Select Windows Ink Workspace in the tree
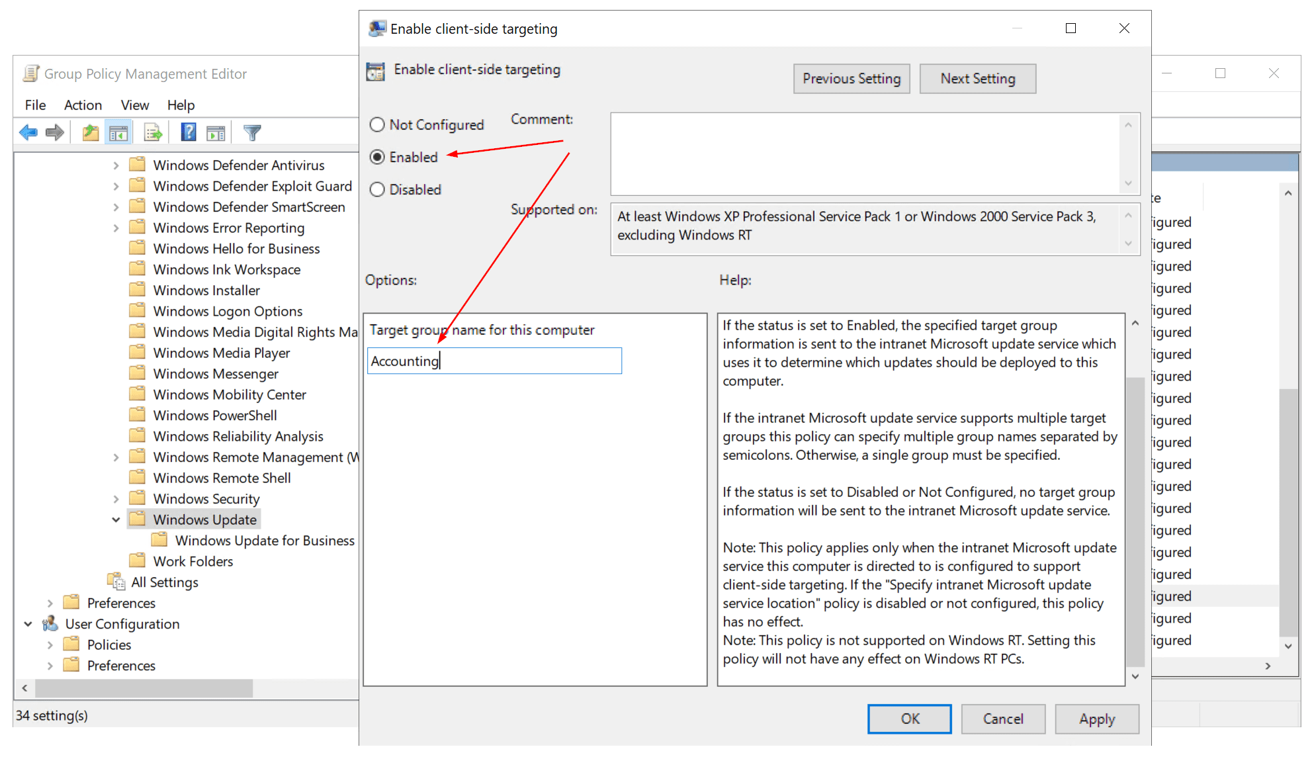 click(227, 269)
